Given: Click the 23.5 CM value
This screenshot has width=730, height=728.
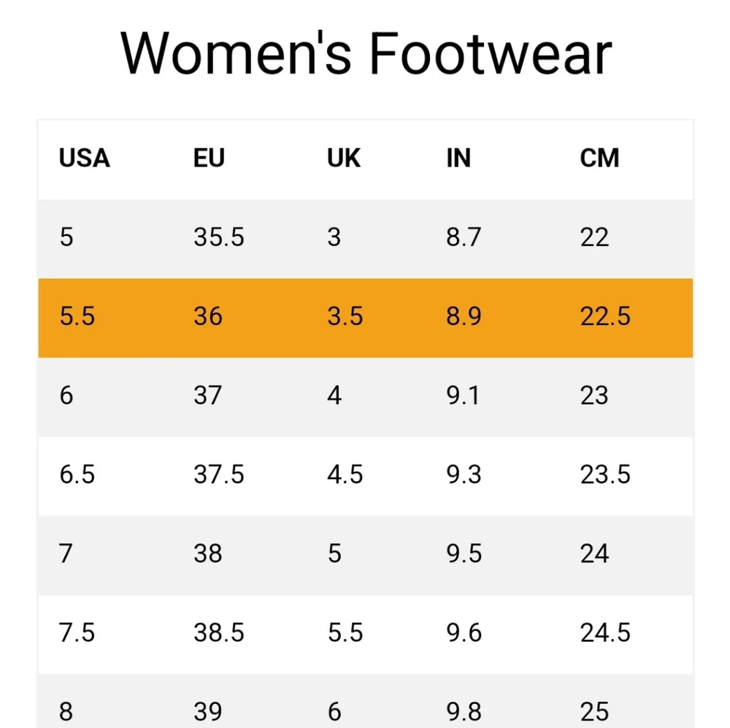Looking at the screenshot, I should [x=605, y=474].
